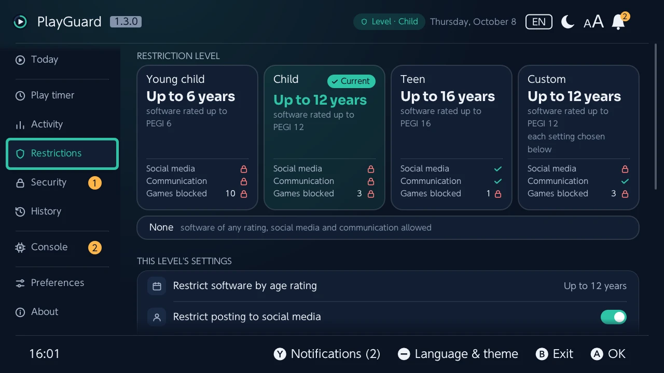
Task: Click the Play timer clock icon
Action: point(20,95)
